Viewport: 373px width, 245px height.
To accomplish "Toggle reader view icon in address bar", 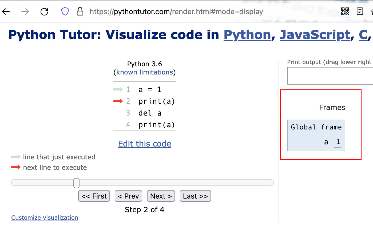I will click(x=360, y=11).
